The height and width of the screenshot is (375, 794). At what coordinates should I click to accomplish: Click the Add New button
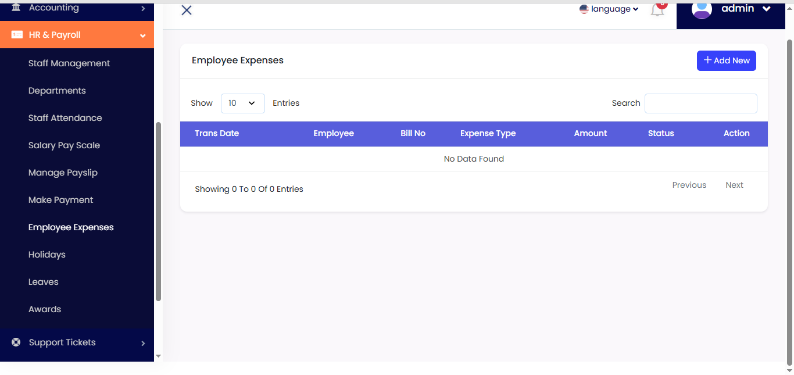tap(727, 60)
